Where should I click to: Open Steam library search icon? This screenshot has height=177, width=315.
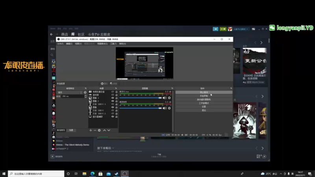tap(52, 55)
